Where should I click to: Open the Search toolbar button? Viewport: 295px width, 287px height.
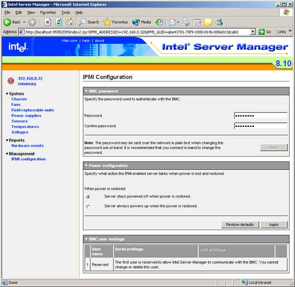pos(89,22)
